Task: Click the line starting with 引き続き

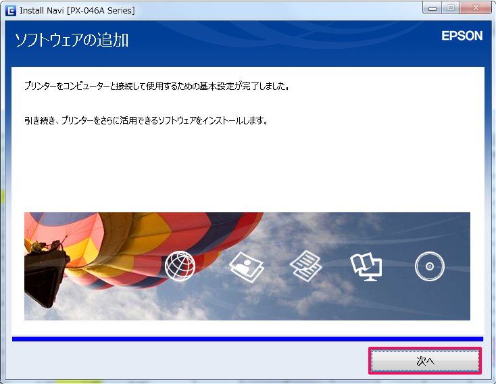Action: (145, 122)
